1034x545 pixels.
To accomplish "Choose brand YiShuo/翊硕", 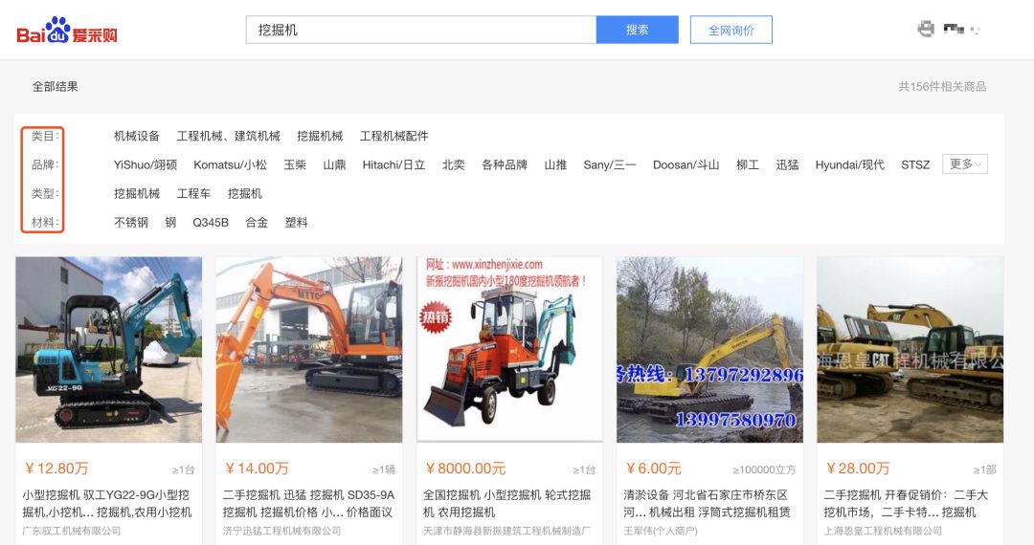I will [x=146, y=164].
